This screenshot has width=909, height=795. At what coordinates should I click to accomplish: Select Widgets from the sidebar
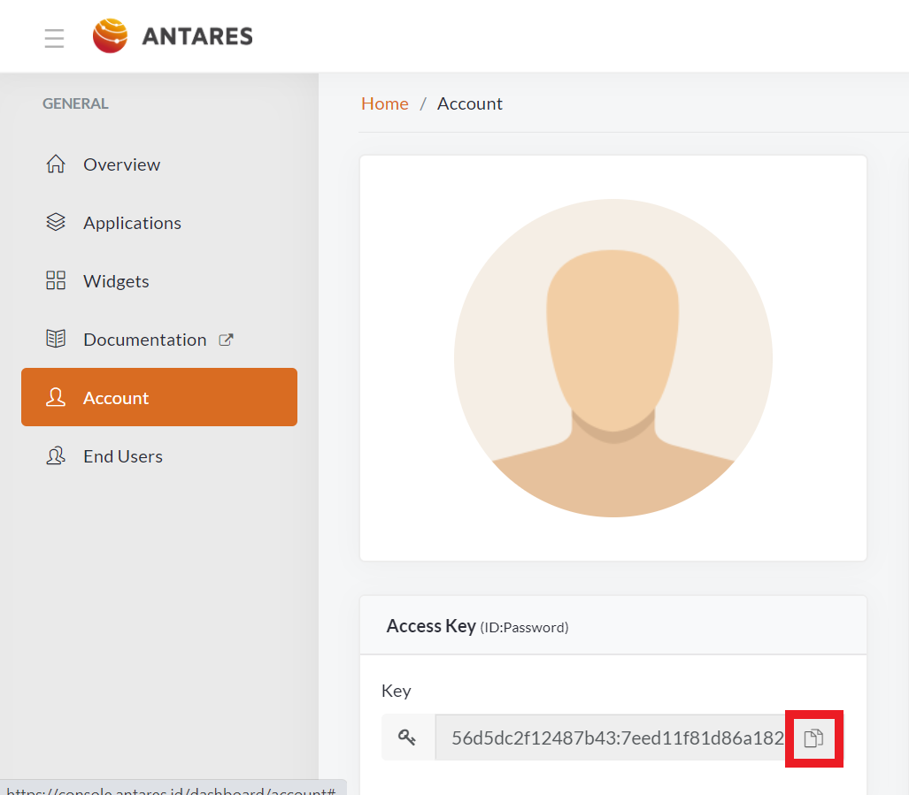pyautogui.click(x=116, y=281)
